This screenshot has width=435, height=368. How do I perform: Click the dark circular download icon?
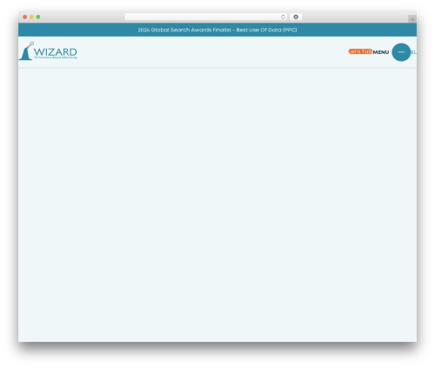click(296, 17)
